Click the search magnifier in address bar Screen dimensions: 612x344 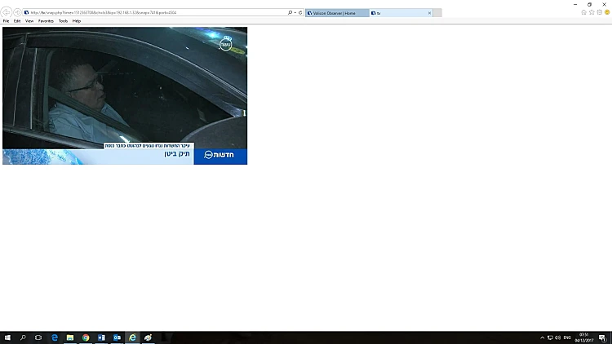point(291,13)
